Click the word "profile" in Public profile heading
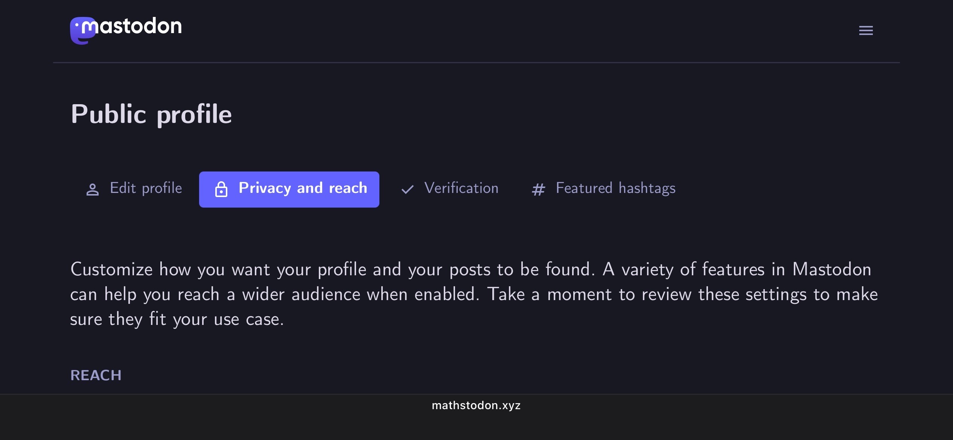Viewport: 953px width, 440px height. click(x=194, y=114)
